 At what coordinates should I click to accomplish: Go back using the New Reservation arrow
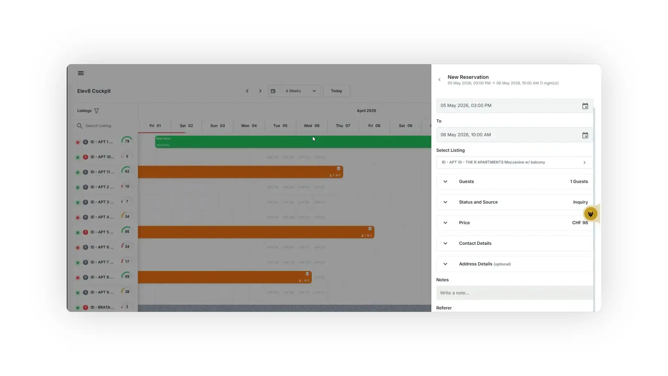coord(439,80)
